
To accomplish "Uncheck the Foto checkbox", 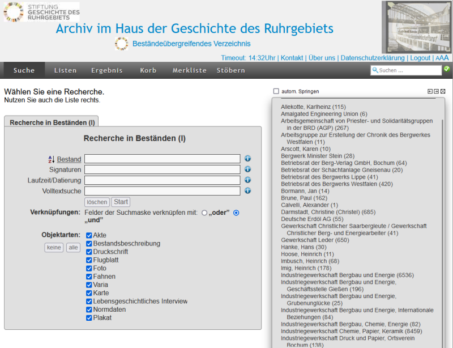I will point(89,269).
